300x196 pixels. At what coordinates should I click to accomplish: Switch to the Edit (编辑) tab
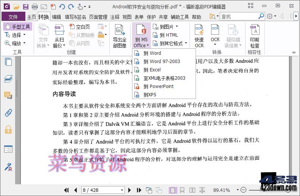(x=56, y=17)
